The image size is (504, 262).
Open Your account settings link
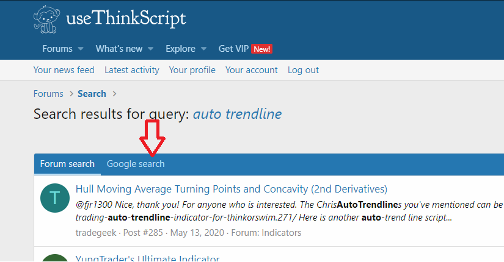[x=251, y=70]
